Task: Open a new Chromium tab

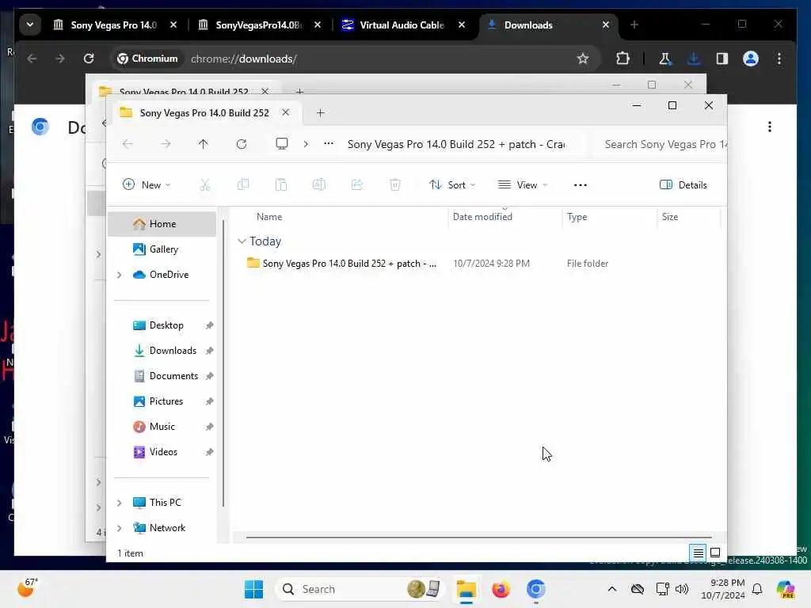Action: pyautogui.click(x=634, y=25)
